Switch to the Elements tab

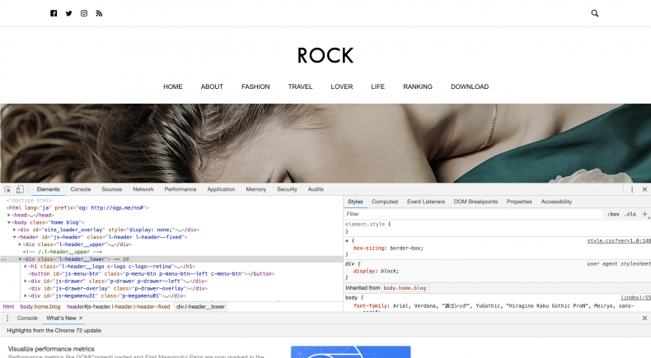coord(48,189)
